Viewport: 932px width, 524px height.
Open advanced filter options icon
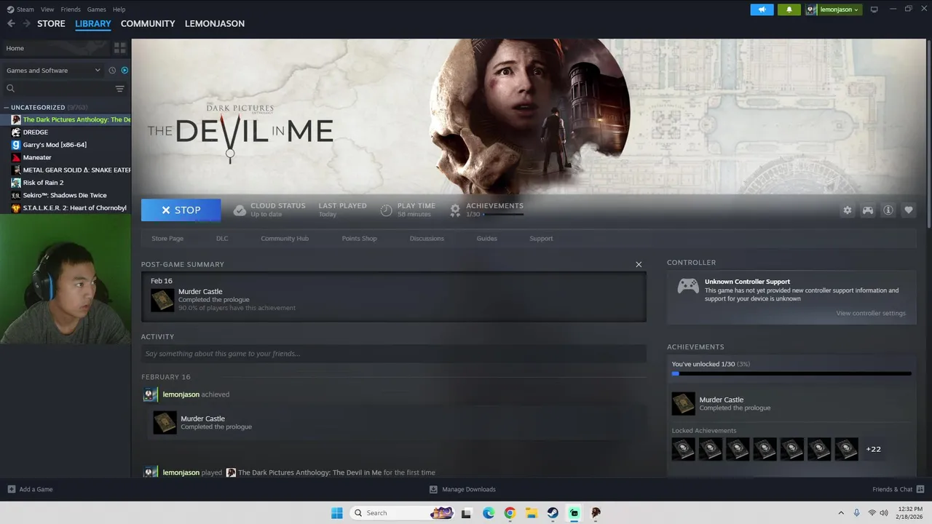point(119,89)
